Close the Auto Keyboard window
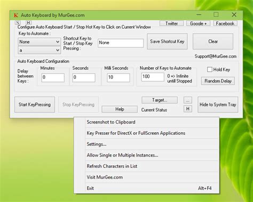This screenshot has width=253, height=202. point(234,15)
